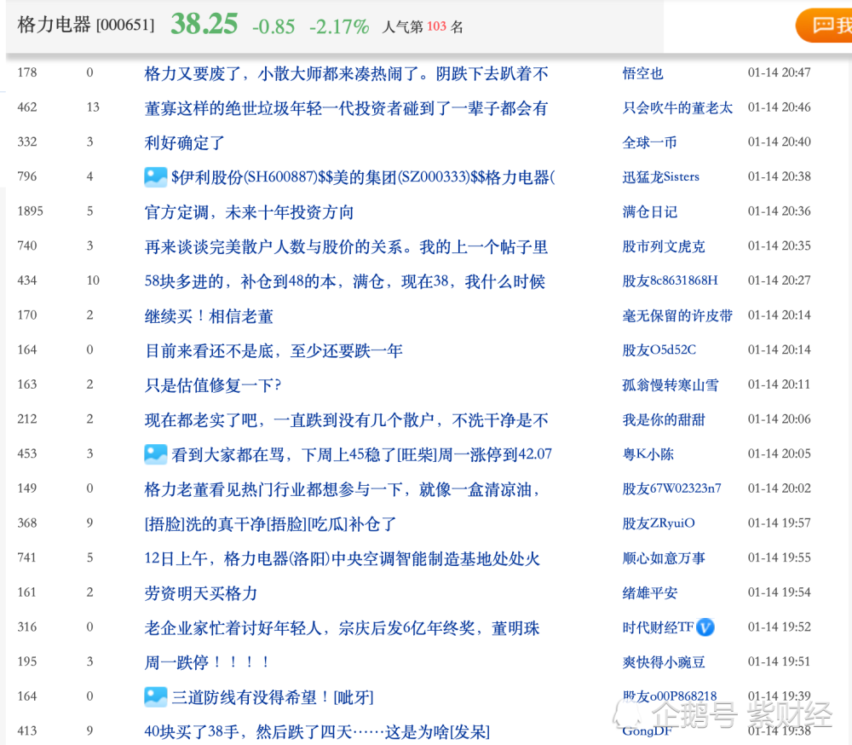Visit author 粤K小陈's profile
Viewport: 852px width, 745px height.
click(x=648, y=454)
